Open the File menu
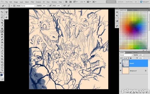Image resolution: width=150 pixels, height=94 pixels. [6, 2]
